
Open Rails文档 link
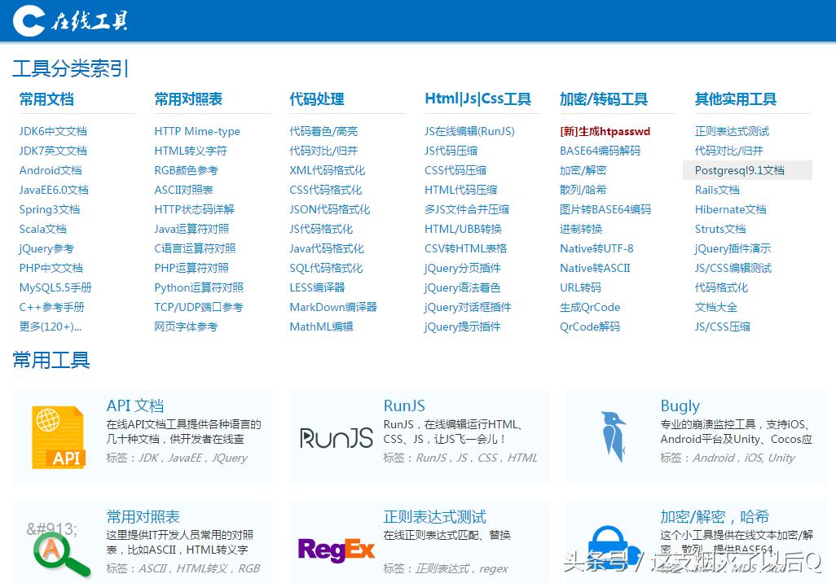(x=716, y=190)
